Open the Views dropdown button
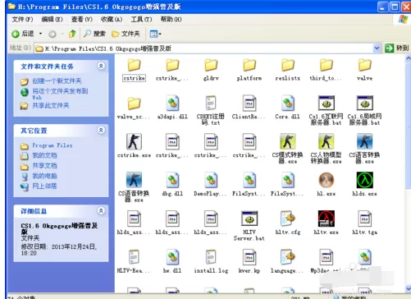411x299 pixels. point(155,34)
